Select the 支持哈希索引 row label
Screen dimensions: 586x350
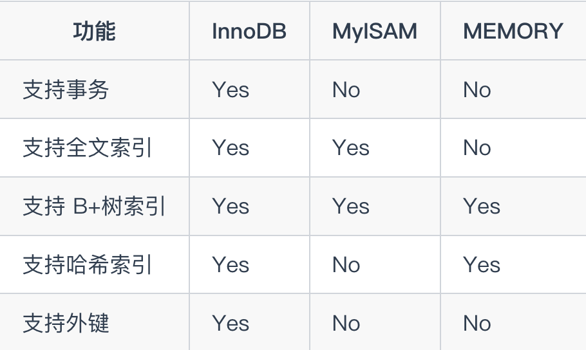tap(87, 265)
